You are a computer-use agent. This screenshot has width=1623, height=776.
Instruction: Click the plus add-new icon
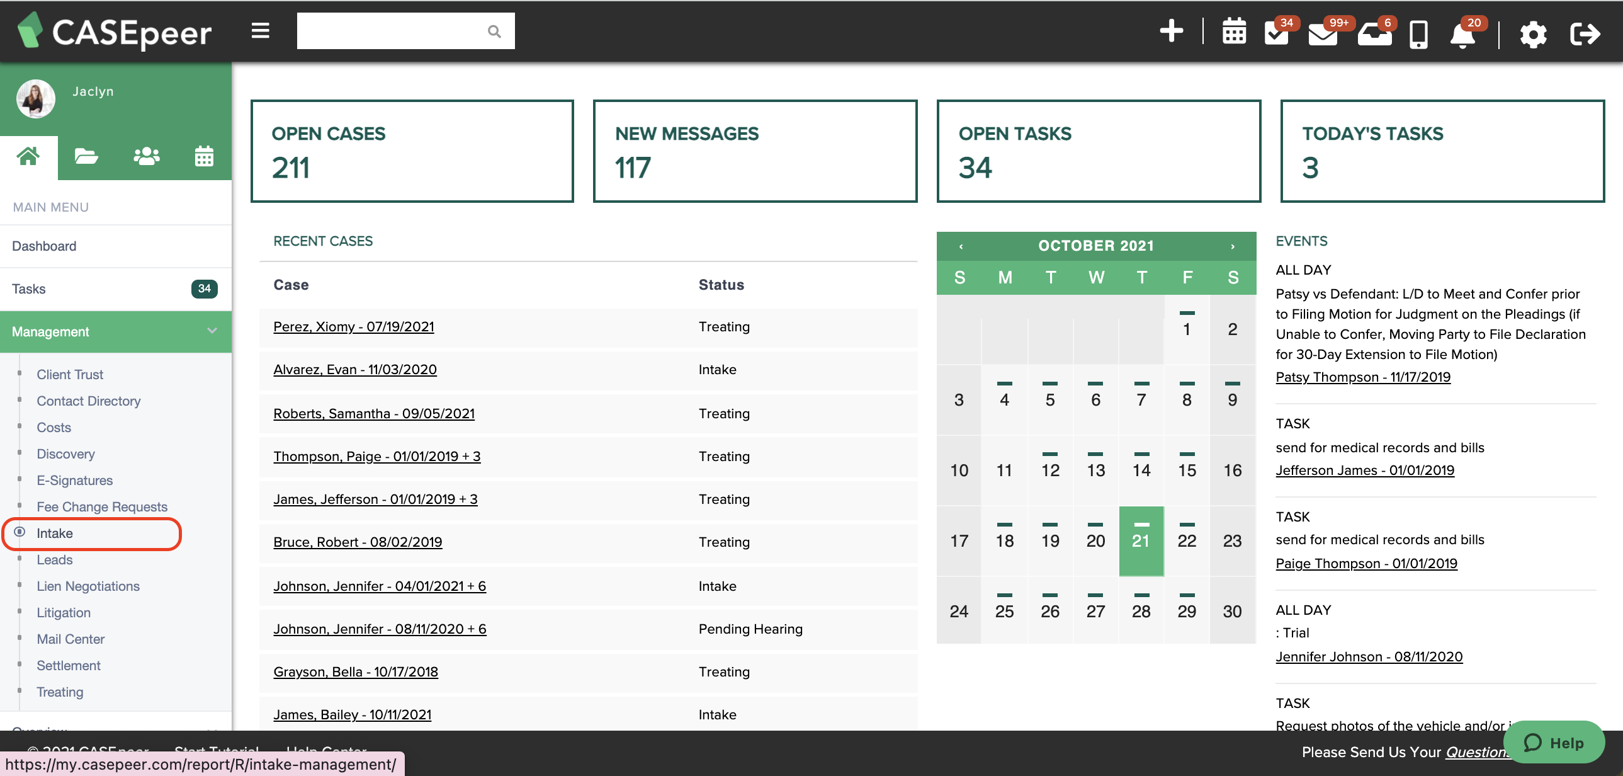(x=1171, y=31)
